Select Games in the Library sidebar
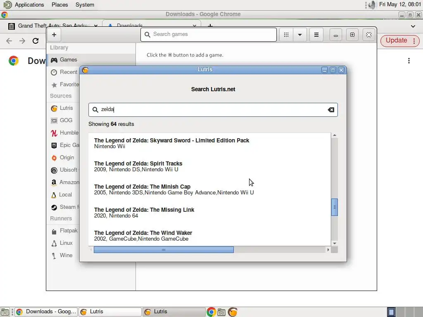The height and width of the screenshot is (317, 423). (x=91, y=59)
